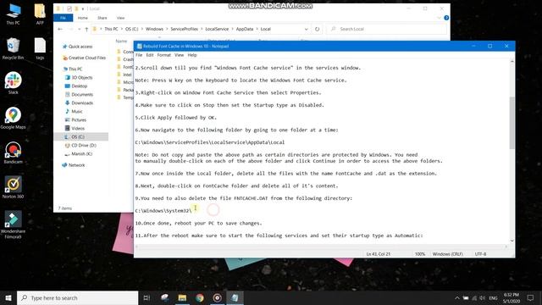Expand the Explorer ribbon chevron
The width and height of the screenshot is (542, 305).
coord(439,18)
